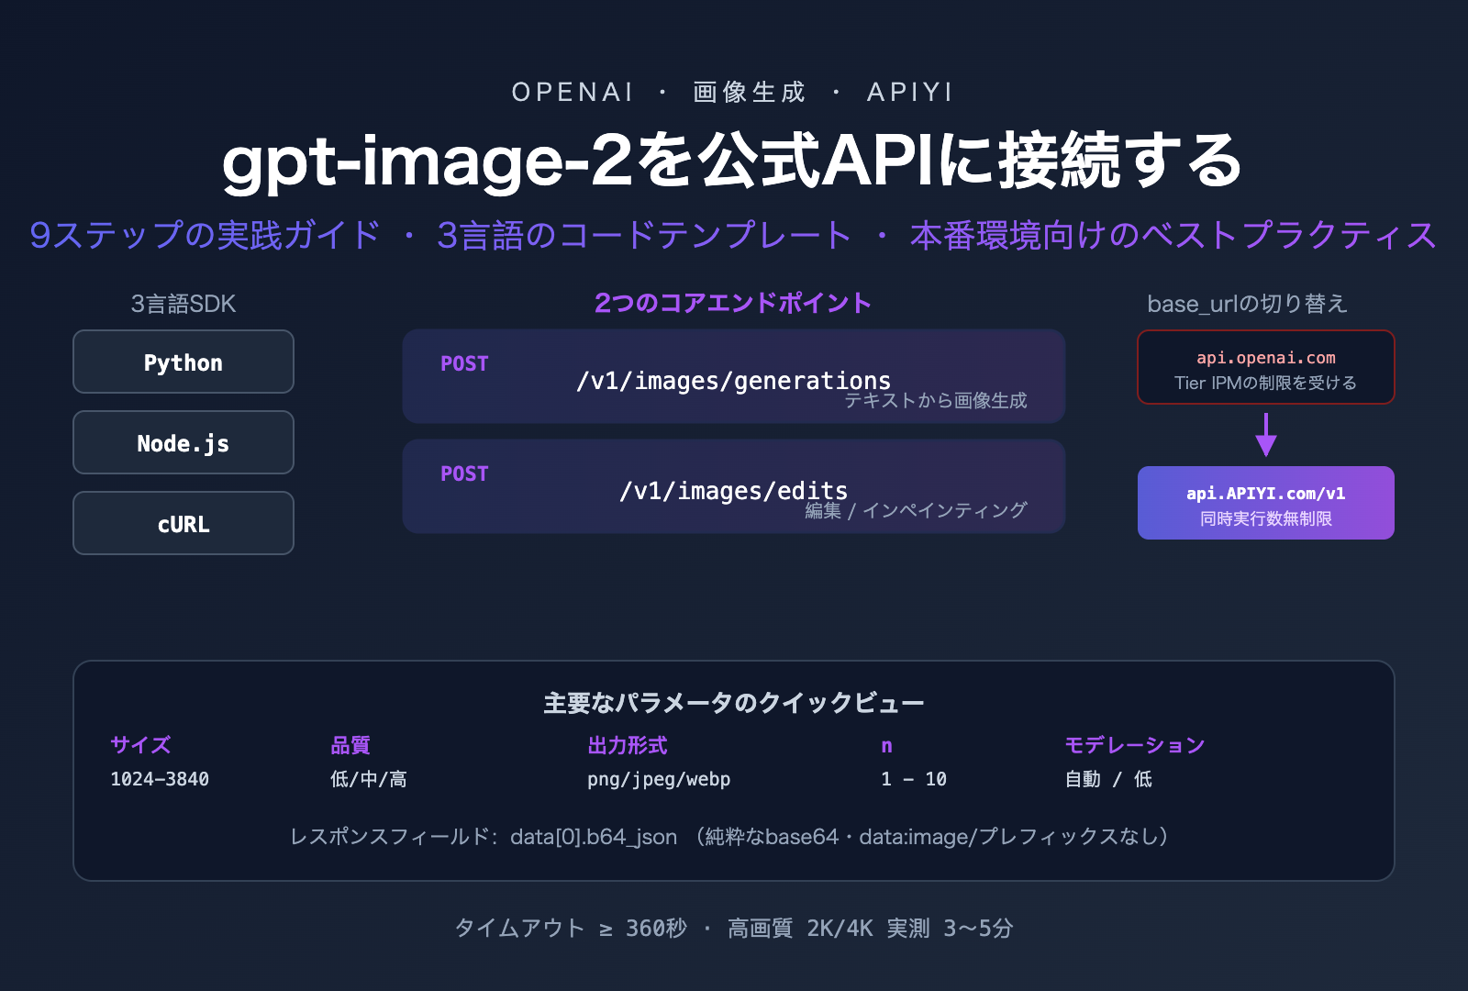
Task: Select the cURL SDK option
Action: pos(183,523)
